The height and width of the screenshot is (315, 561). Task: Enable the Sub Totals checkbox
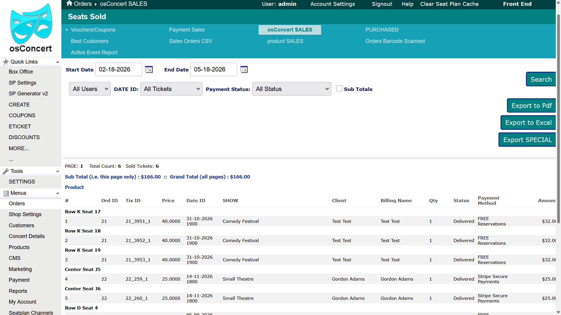pyautogui.click(x=339, y=88)
